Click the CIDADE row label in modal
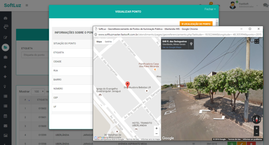 (x=57, y=62)
